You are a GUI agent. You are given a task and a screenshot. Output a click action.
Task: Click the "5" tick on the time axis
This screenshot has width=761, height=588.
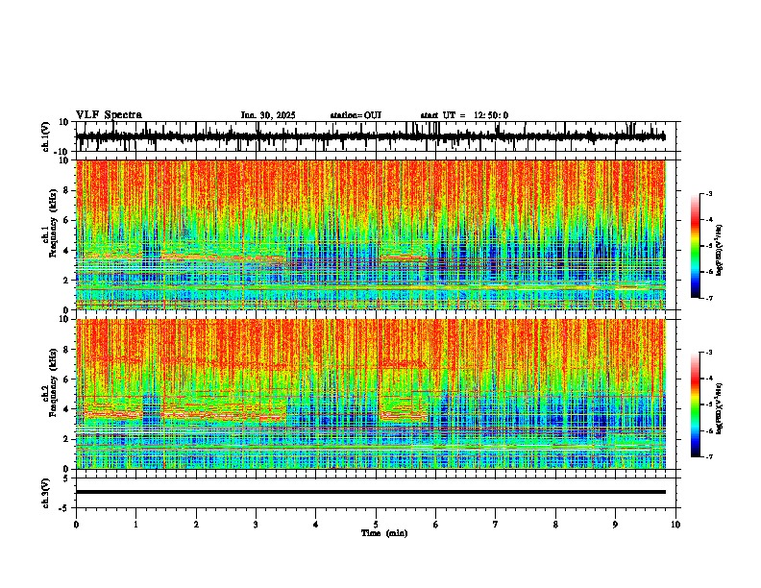pos(376,525)
